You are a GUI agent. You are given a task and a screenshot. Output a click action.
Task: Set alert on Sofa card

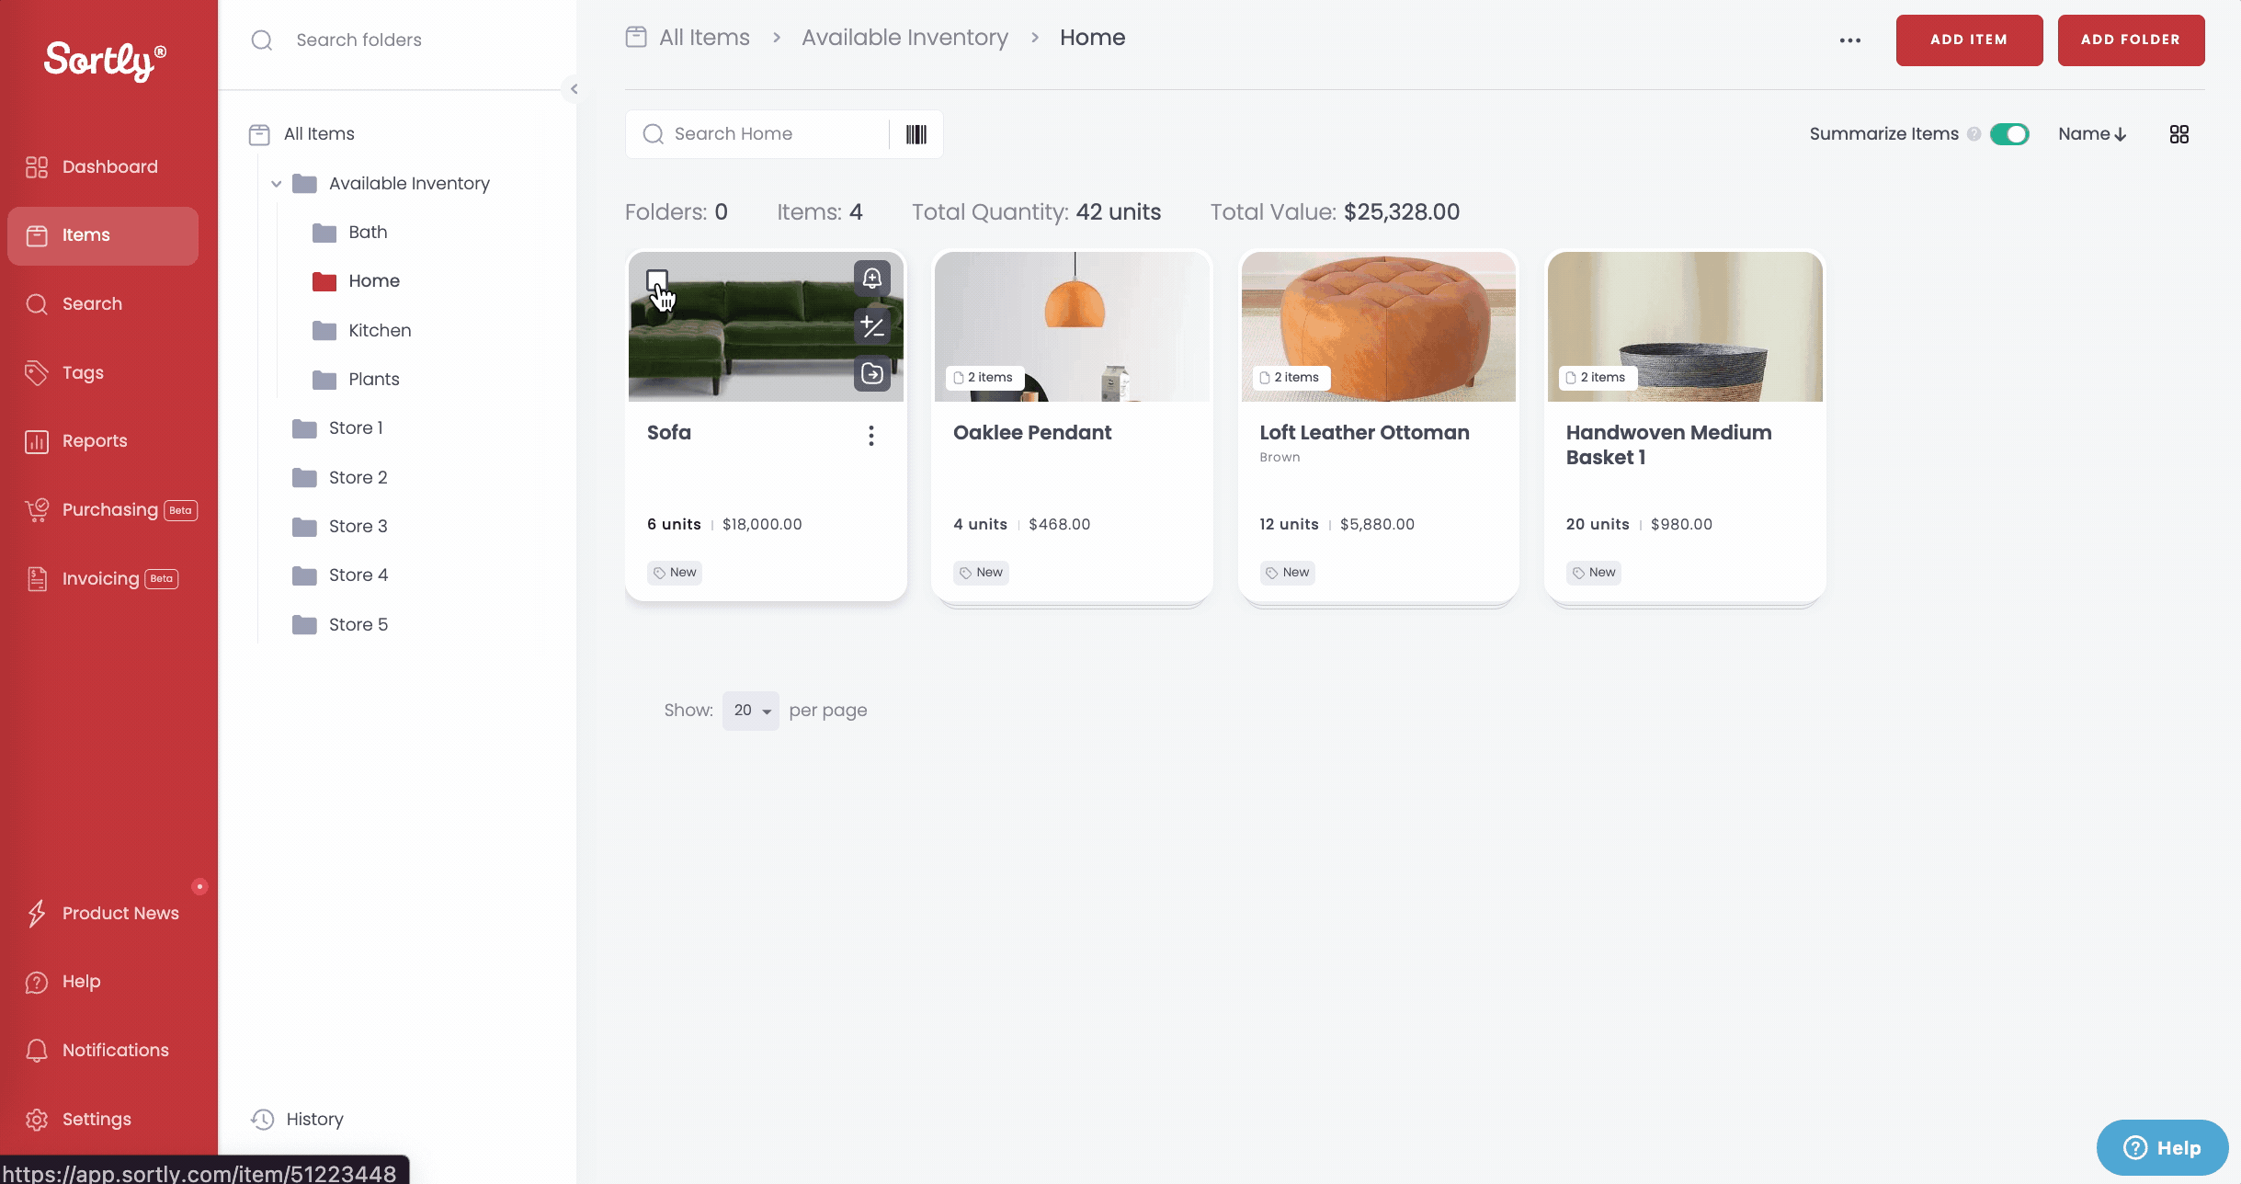tap(871, 279)
